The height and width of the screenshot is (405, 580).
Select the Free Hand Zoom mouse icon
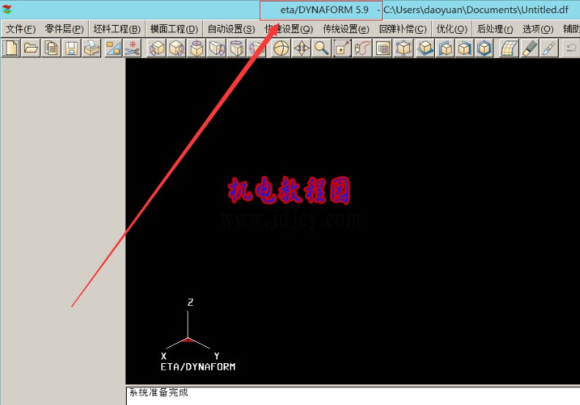(x=362, y=48)
